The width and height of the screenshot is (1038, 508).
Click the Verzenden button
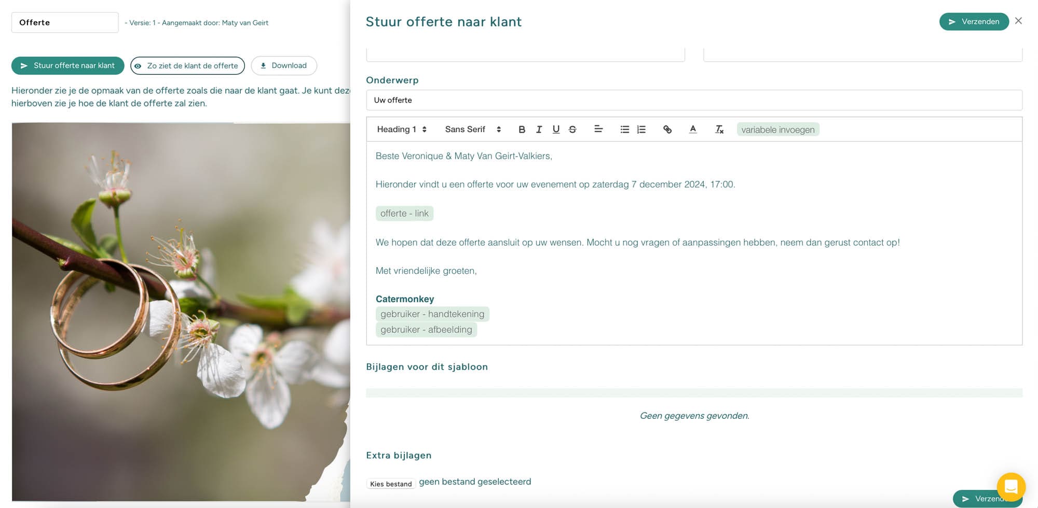[974, 21]
